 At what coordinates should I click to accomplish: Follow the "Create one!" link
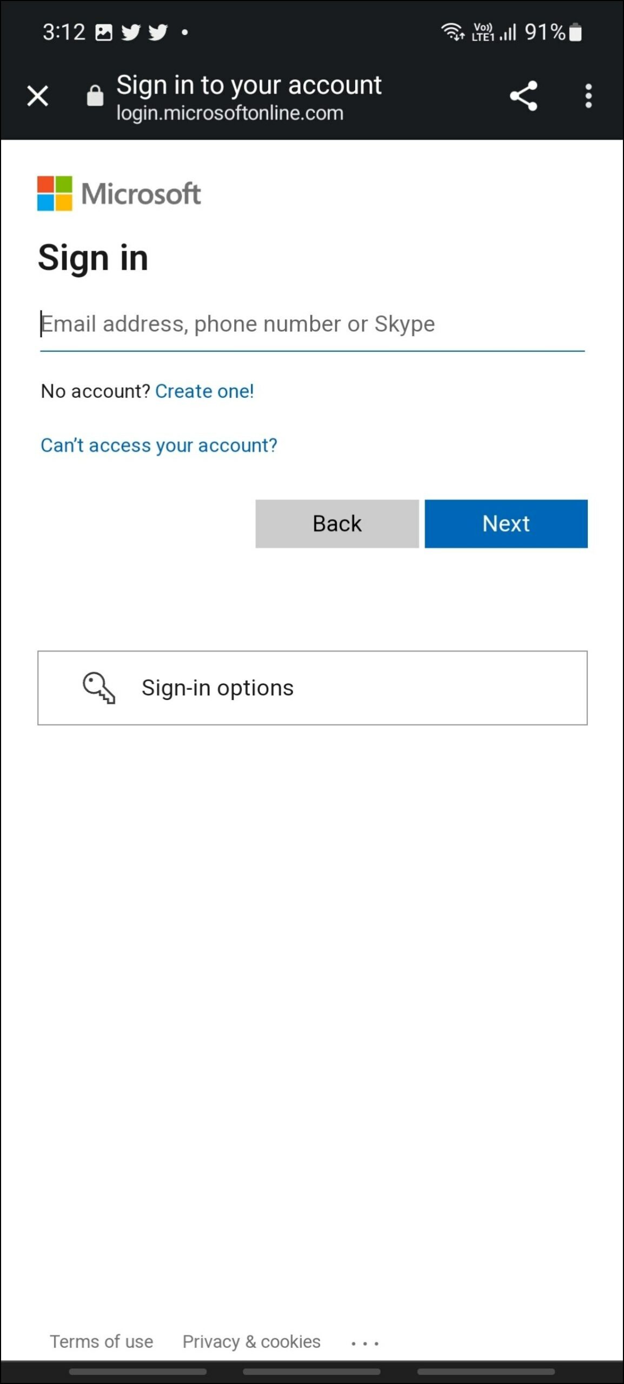[x=204, y=391]
